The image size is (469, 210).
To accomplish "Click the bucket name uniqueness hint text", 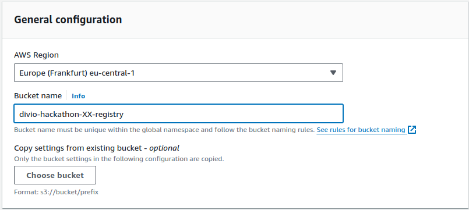I will pyautogui.click(x=164, y=130).
